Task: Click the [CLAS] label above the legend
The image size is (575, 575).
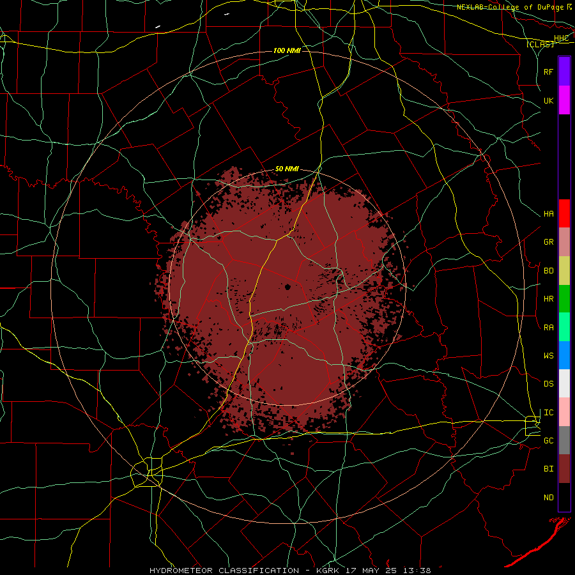Action: tap(540, 44)
